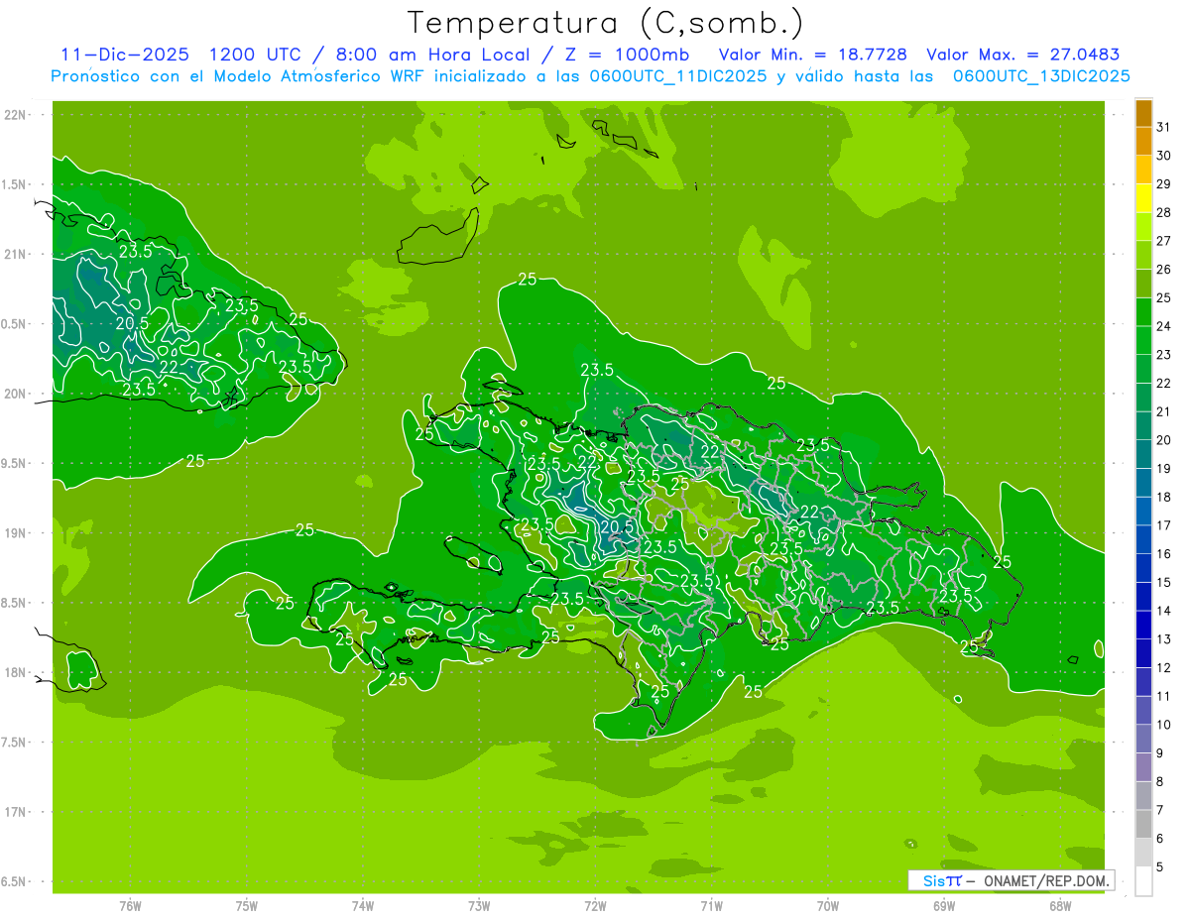Click the legend value 19
Viewport: 1190px width, 919px height.
pyautogui.click(x=1164, y=469)
